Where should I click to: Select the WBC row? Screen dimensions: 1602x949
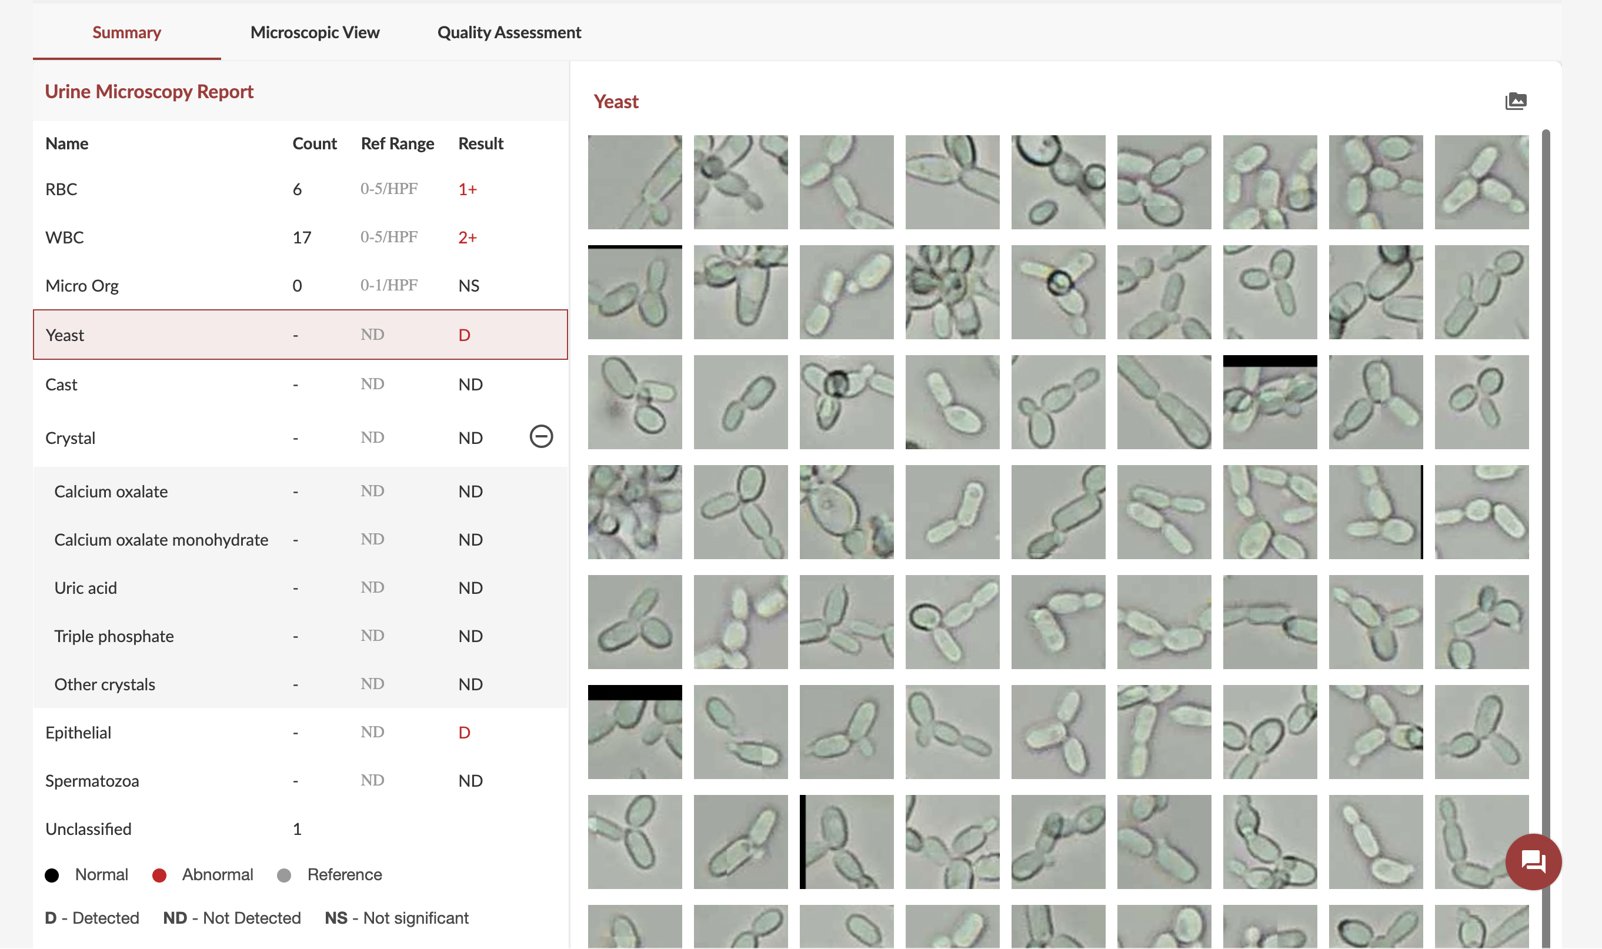300,238
